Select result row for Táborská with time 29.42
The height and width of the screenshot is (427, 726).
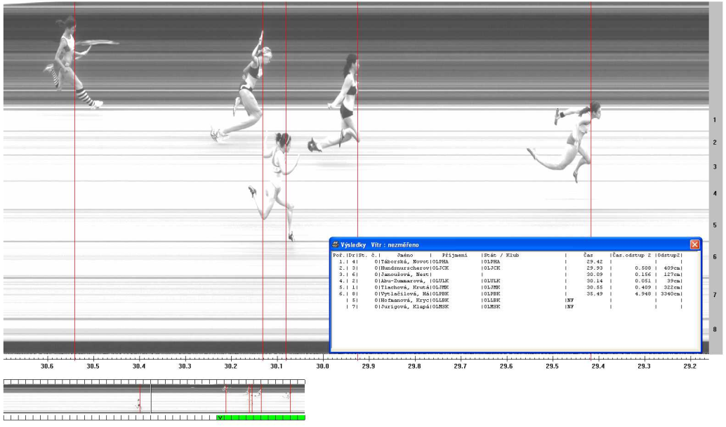click(508, 262)
